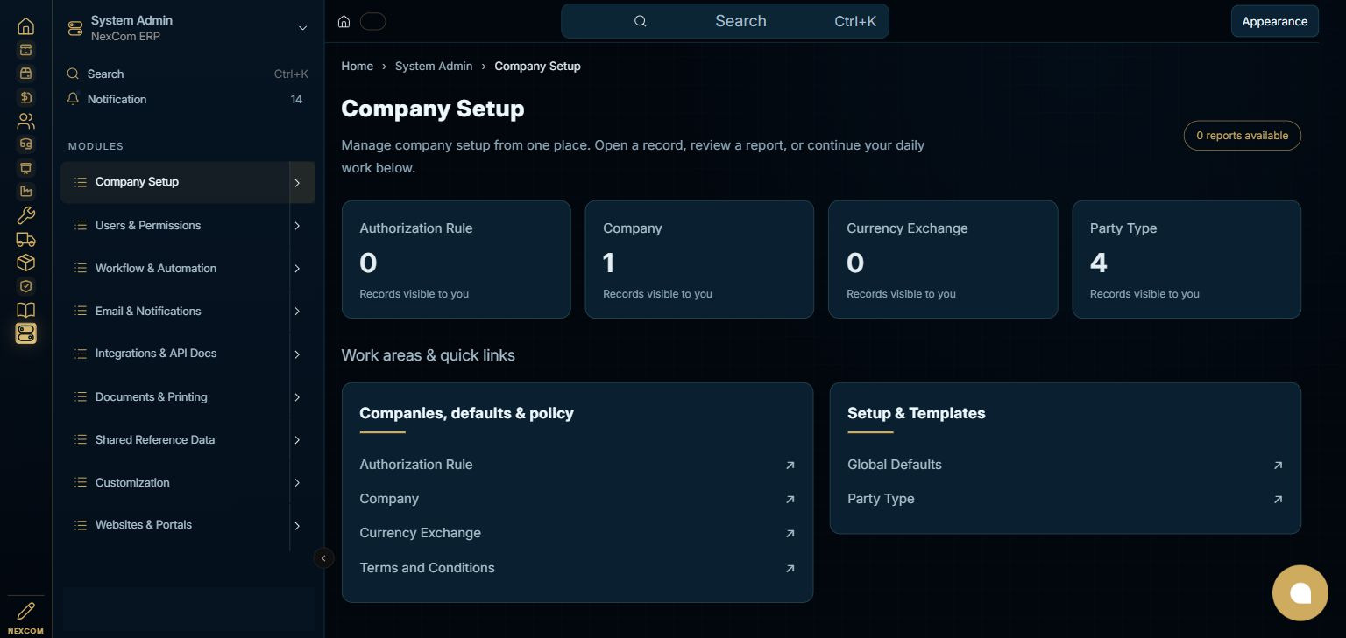Expand the Email & Notifications chevron

pyautogui.click(x=297, y=312)
